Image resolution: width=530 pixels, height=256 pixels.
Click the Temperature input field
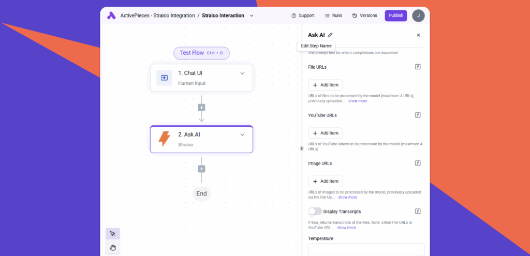pos(366,250)
